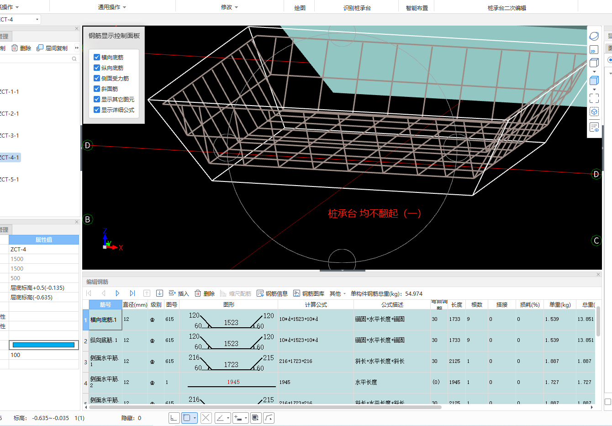Go to previous rebar record arrow
The image size is (612, 426).
point(104,293)
